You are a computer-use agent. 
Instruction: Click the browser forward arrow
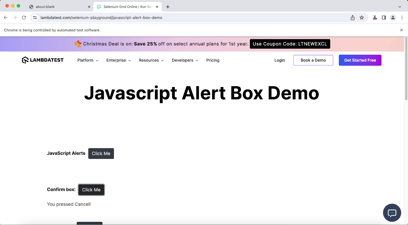15,18
